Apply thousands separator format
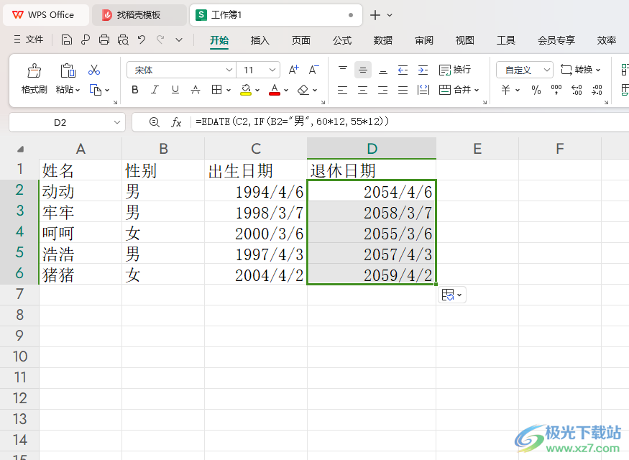Image resolution: width=629 pixels, height=460 pixels. point(556,90)
